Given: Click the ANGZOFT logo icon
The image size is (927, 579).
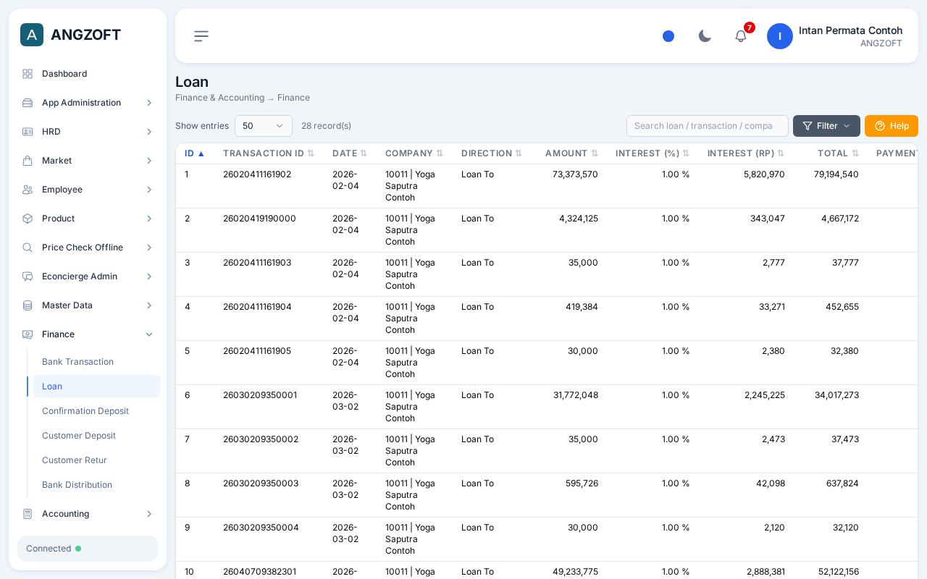Looking at the screenshot, I should tap(32, 35).
